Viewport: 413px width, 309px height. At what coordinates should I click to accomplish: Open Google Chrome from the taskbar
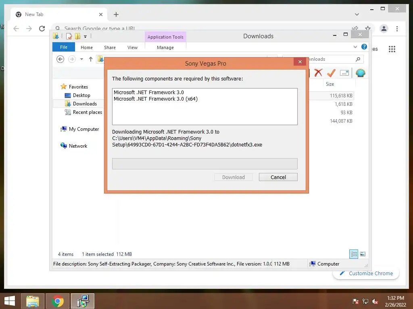58,301
